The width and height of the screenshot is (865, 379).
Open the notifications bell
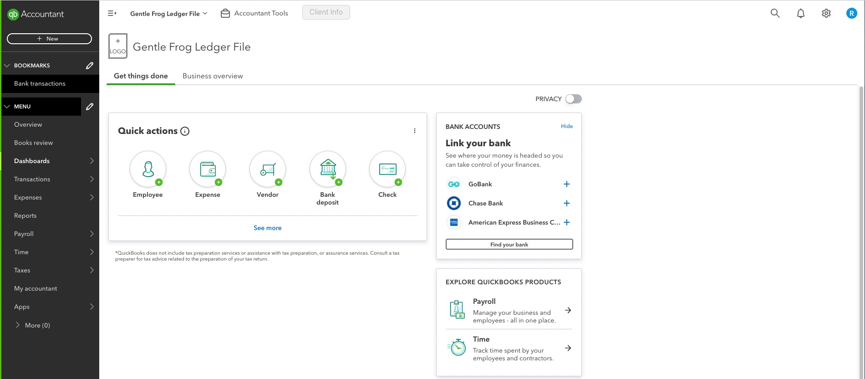click(800, 13)
